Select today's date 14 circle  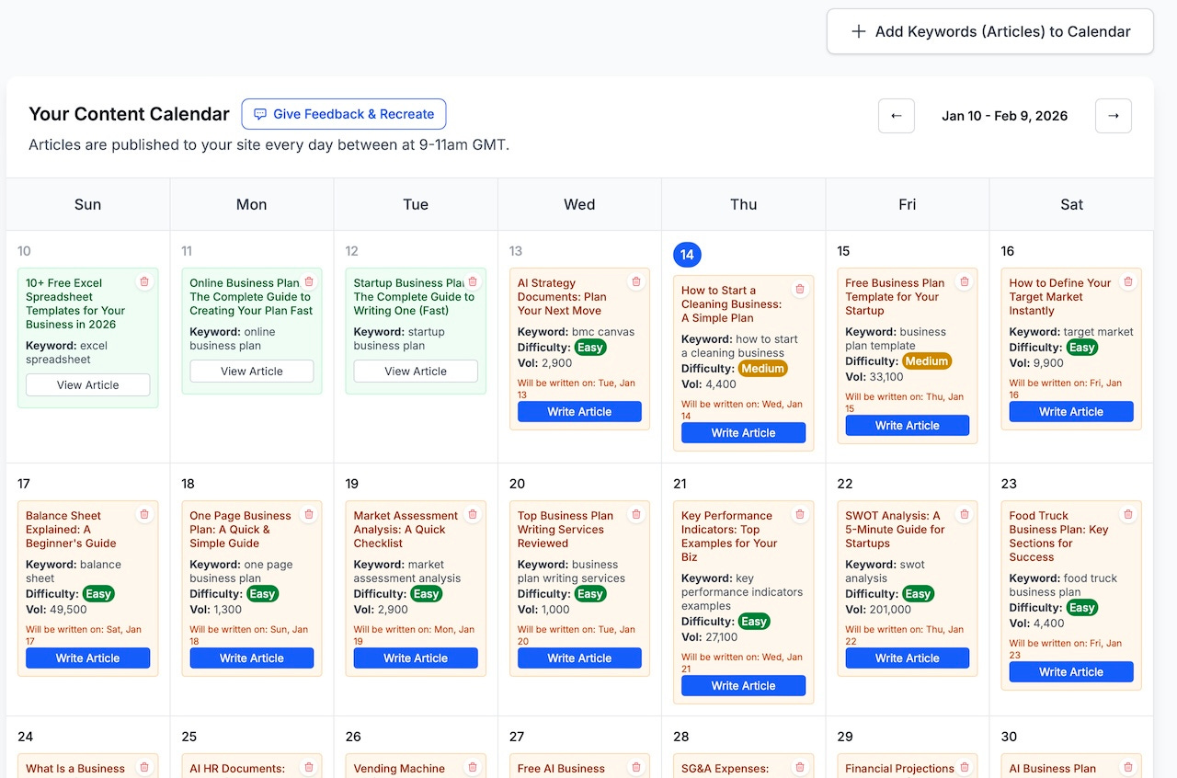(x=687, y=255)
